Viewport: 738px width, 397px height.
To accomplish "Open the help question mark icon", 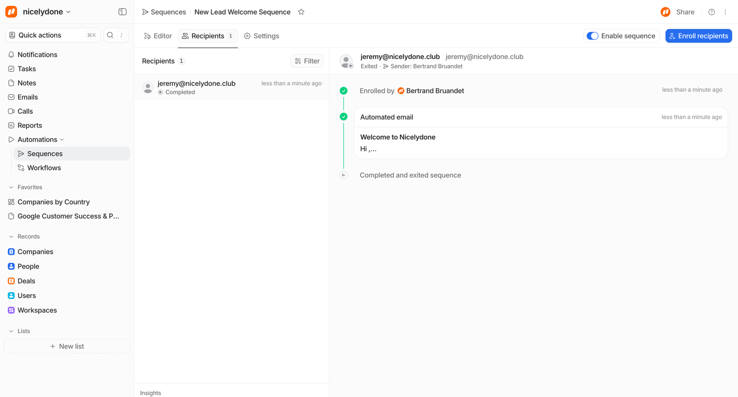I will point(712,12).
